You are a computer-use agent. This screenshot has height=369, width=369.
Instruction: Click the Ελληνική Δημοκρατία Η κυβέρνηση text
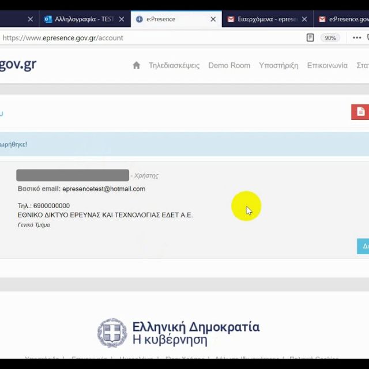click(x=196, y=333)
